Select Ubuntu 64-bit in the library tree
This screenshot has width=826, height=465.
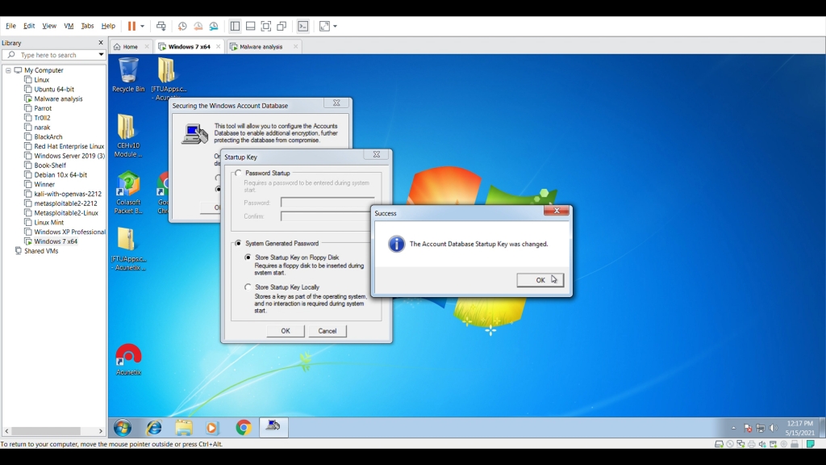pos(54,90)
